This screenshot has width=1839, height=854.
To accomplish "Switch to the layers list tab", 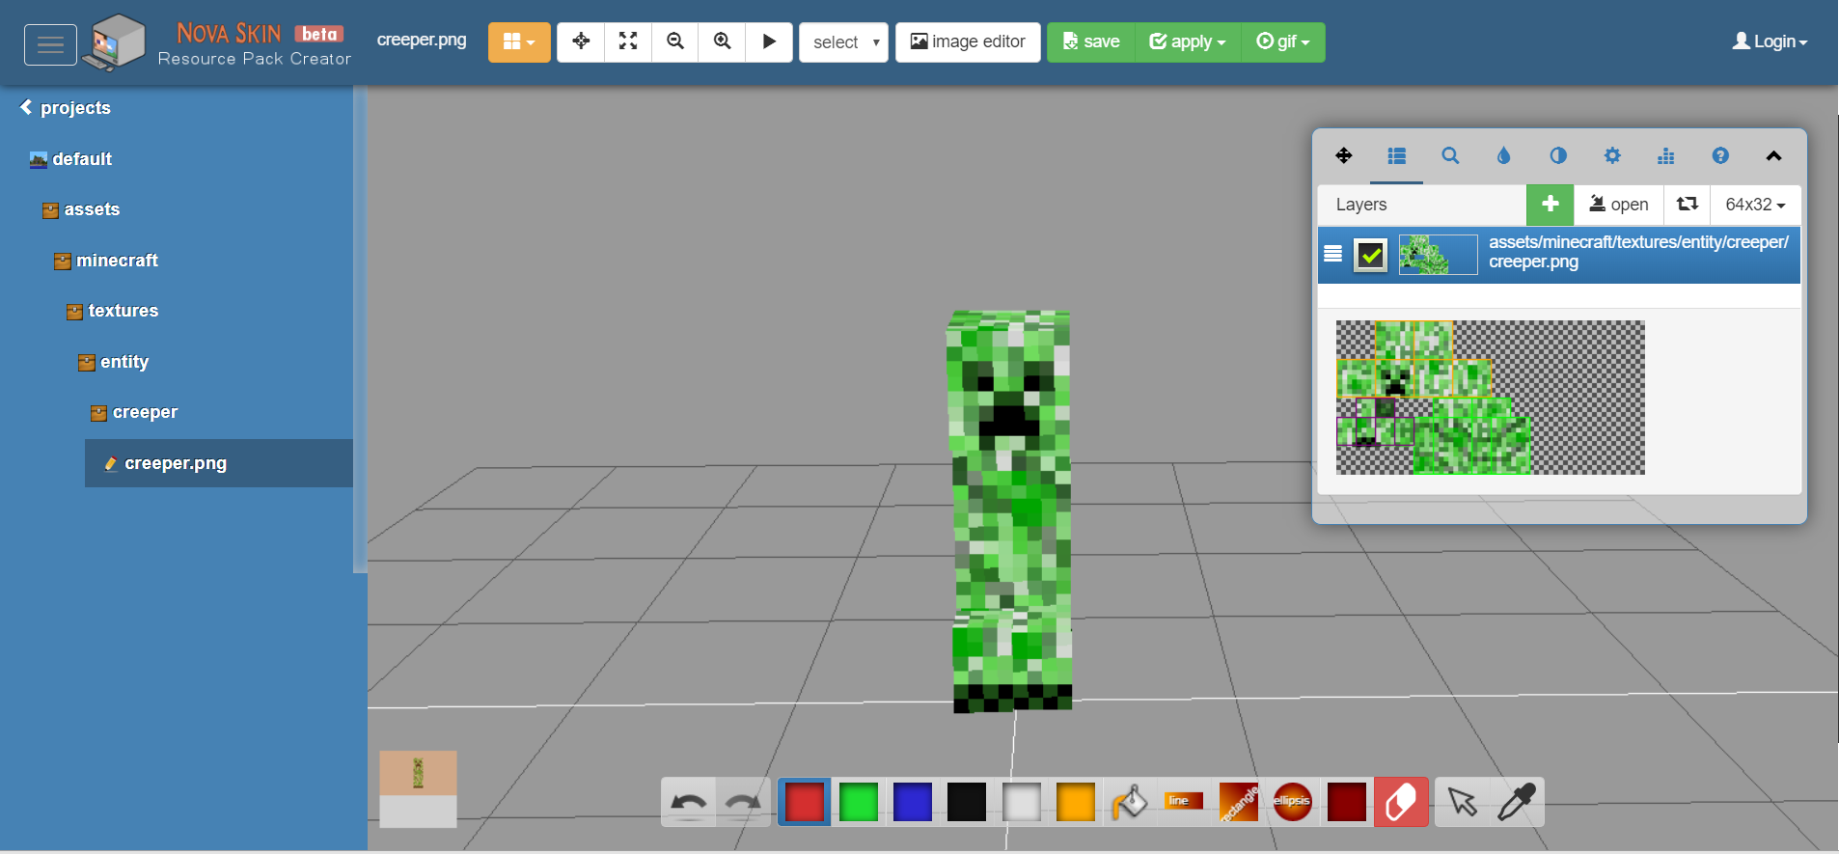I will coord(1396,155).
